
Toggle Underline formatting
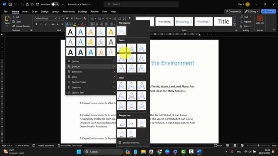point(46,24)
